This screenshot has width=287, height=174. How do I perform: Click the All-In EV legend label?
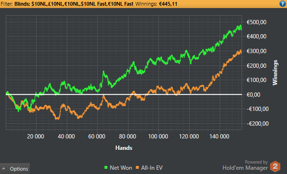[x=152, y=168]
